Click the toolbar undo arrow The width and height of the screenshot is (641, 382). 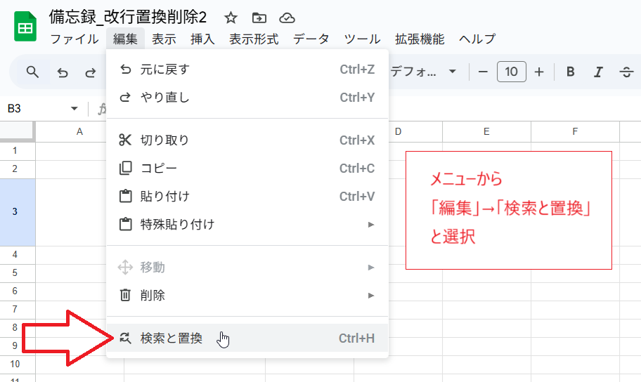63,73
